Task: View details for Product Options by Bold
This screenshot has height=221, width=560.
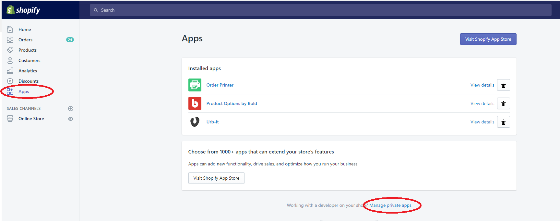Action: tap(483, 103)
